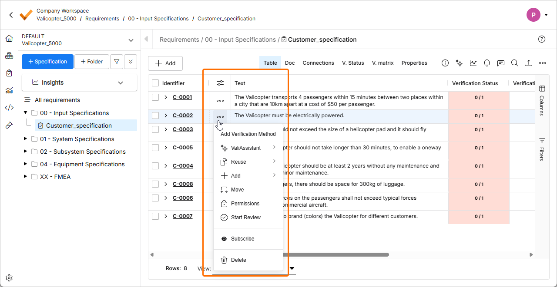Select the checkbox next to C-0005

click(155, 148)
